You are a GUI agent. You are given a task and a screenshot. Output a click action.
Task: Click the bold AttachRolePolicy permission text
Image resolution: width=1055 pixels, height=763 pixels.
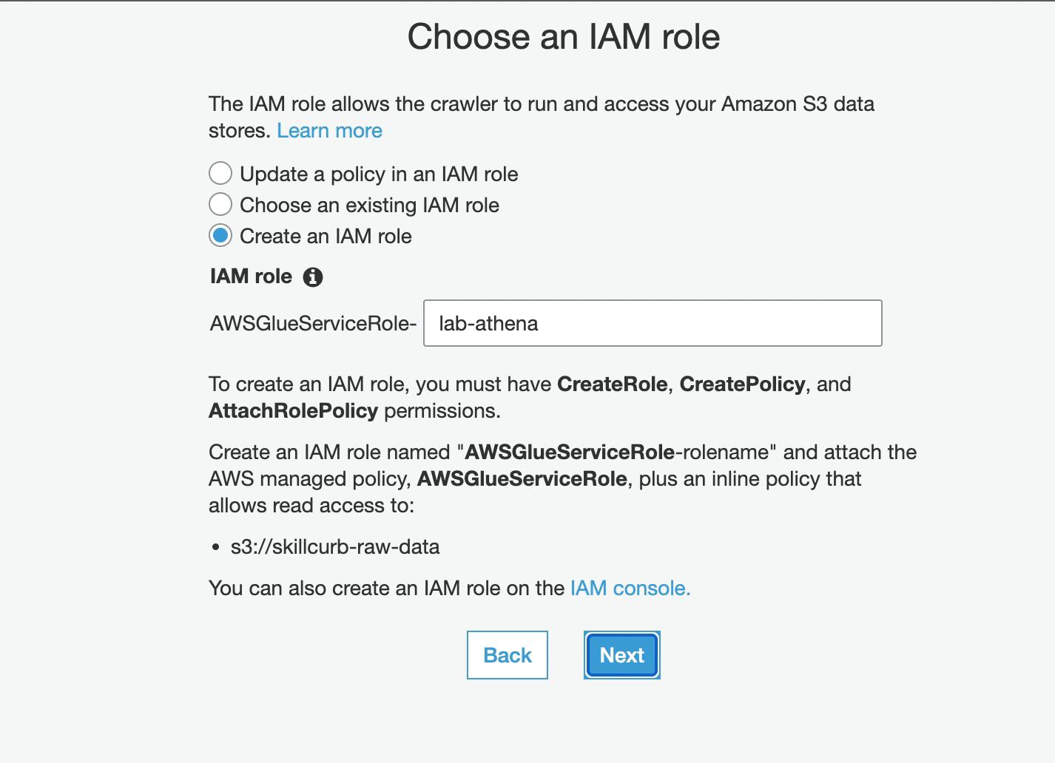293,411
